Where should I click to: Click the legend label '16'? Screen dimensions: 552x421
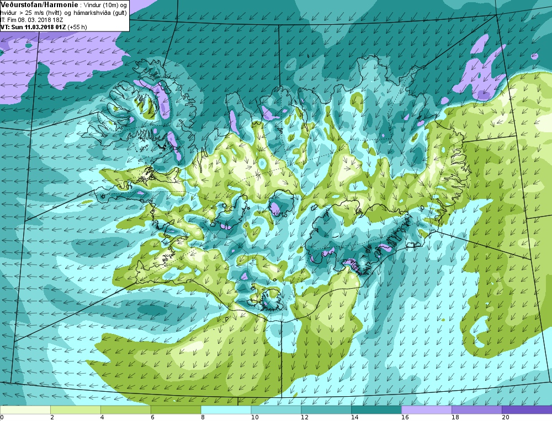coord(405,418)
